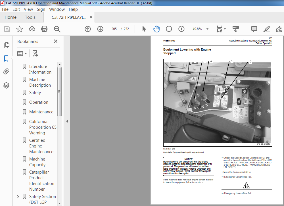Add a comment sticky note
284x206 pixels.
pyautogui.click(x=254, y=29)
